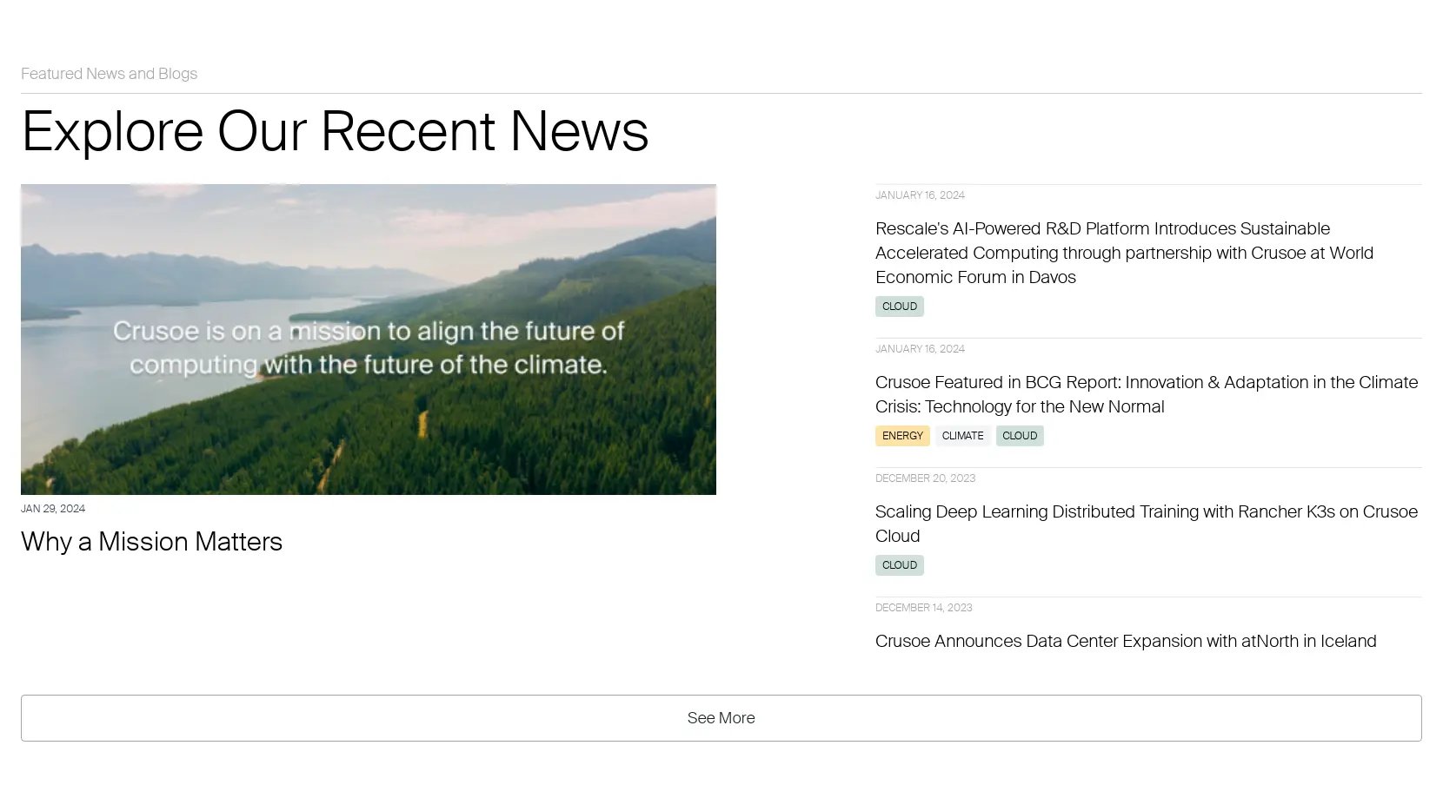Select CLOUD tag under Rescale article

[x=900, y=307]
